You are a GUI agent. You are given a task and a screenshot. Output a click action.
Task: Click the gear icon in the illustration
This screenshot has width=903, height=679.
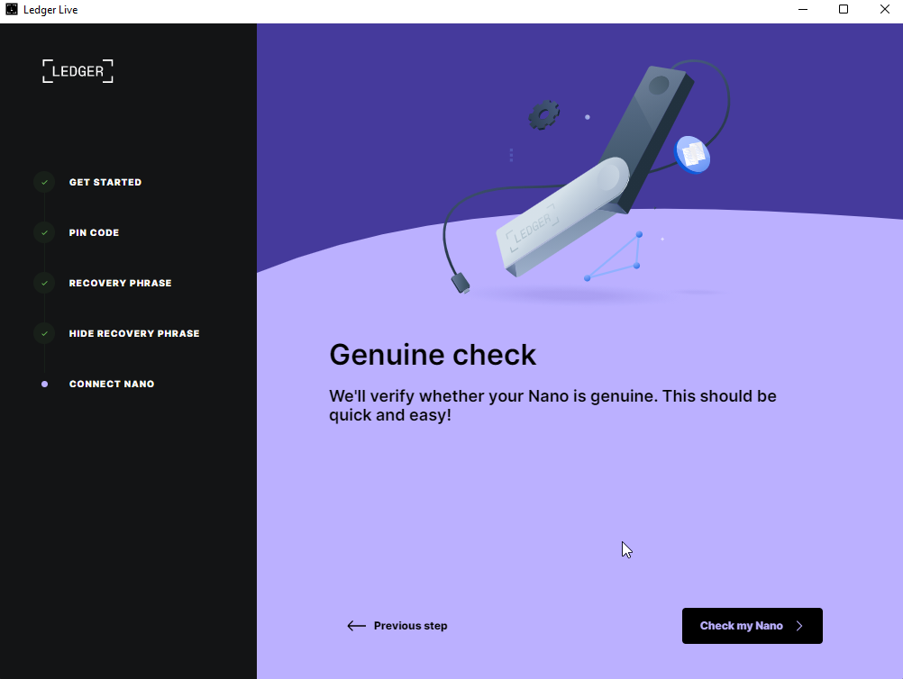coord(543,115)
